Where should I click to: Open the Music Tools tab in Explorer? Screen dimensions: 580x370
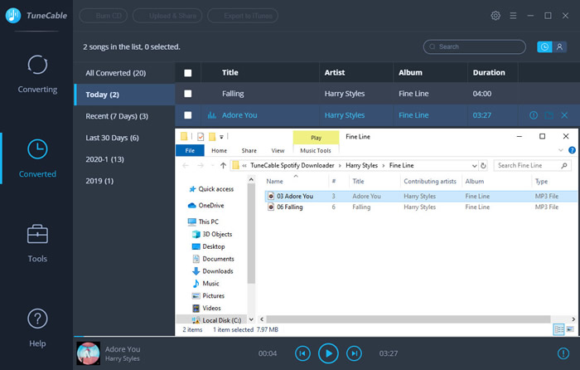tap(316, 150)
